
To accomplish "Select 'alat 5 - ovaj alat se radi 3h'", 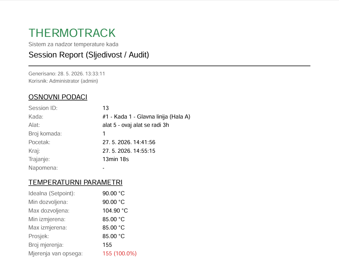I will click(x=136, y=125).
